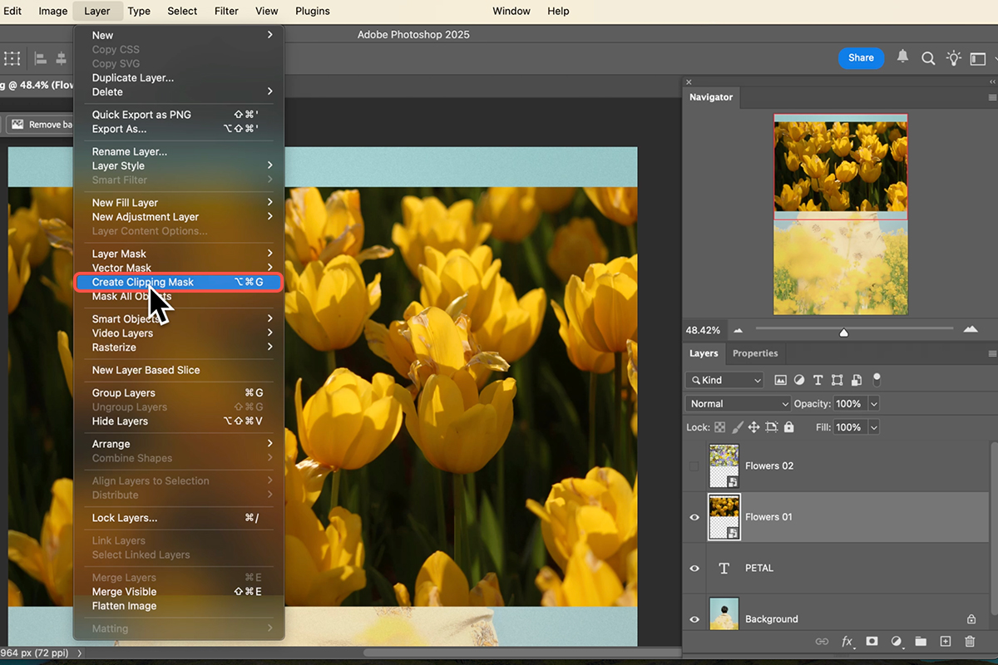The image size is (998, 665).
Task: Select Flatten Image from Layer menu
Action: tap(124, 606)
